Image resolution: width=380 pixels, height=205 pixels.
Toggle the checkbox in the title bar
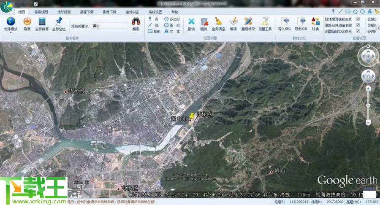(x=36, y=4)
